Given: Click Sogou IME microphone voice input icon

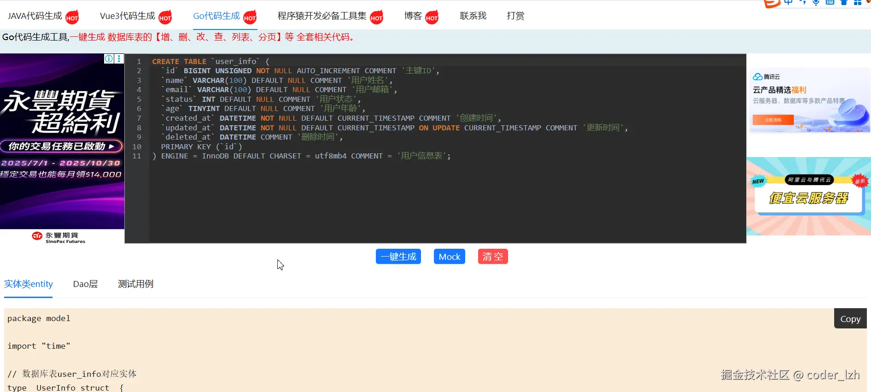Looking at the screenshot, I should click(816, 2).
